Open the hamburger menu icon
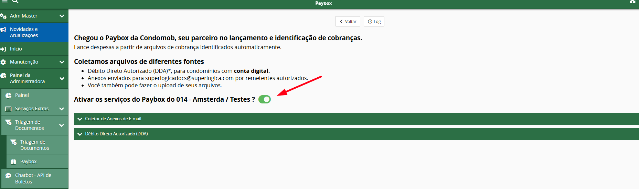The image size is (639, 189). coord(4,1)
